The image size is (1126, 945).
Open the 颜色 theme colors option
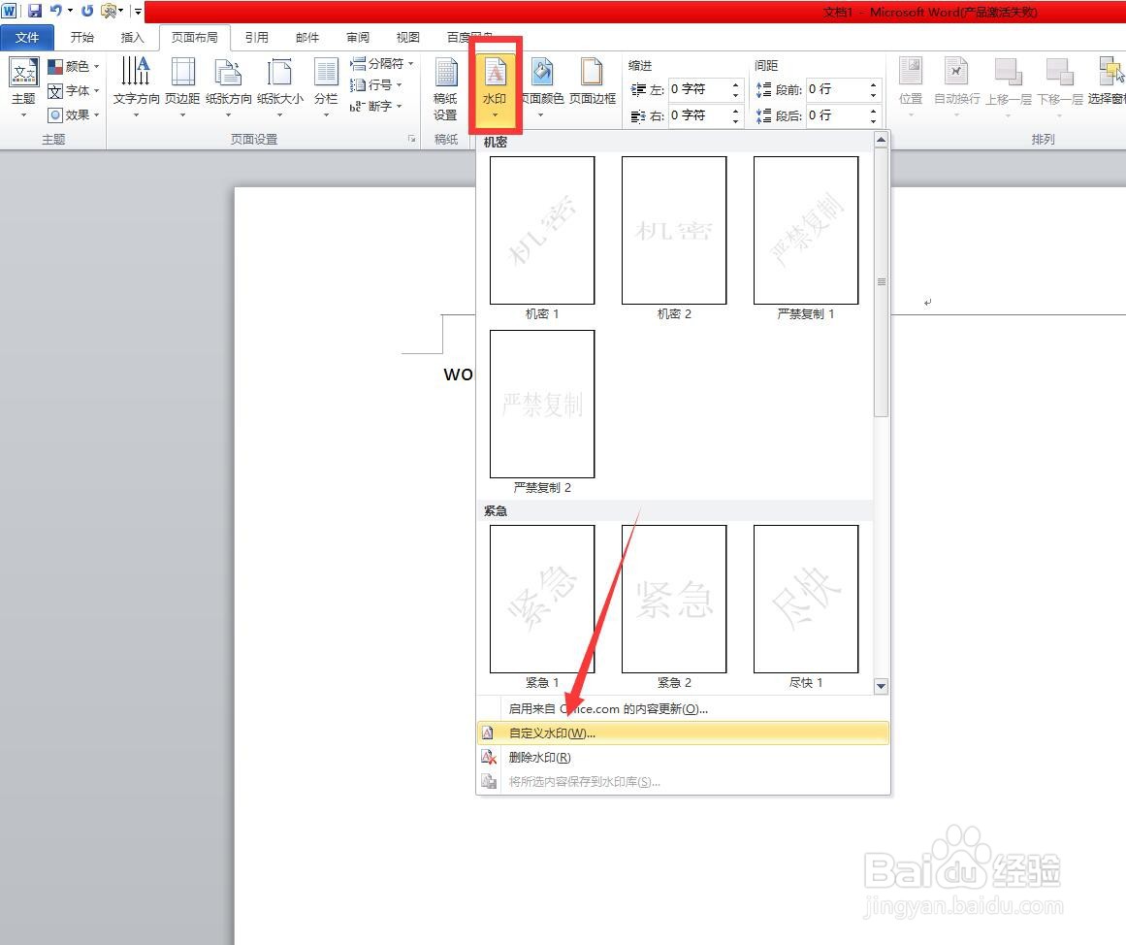tap(74, 66)
